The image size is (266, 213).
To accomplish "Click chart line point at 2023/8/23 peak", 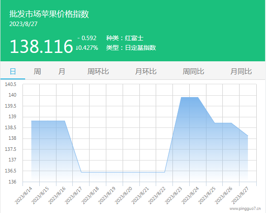I will point(181,97).
